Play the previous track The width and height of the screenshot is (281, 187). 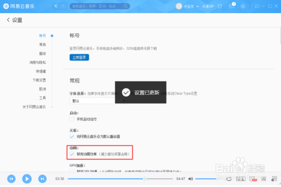[x=11, y=179]
